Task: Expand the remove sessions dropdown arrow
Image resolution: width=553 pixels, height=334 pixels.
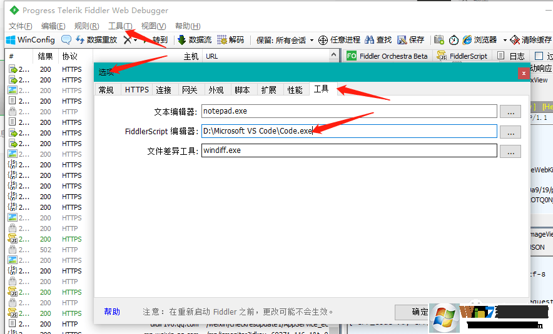Action: [135, 40]
